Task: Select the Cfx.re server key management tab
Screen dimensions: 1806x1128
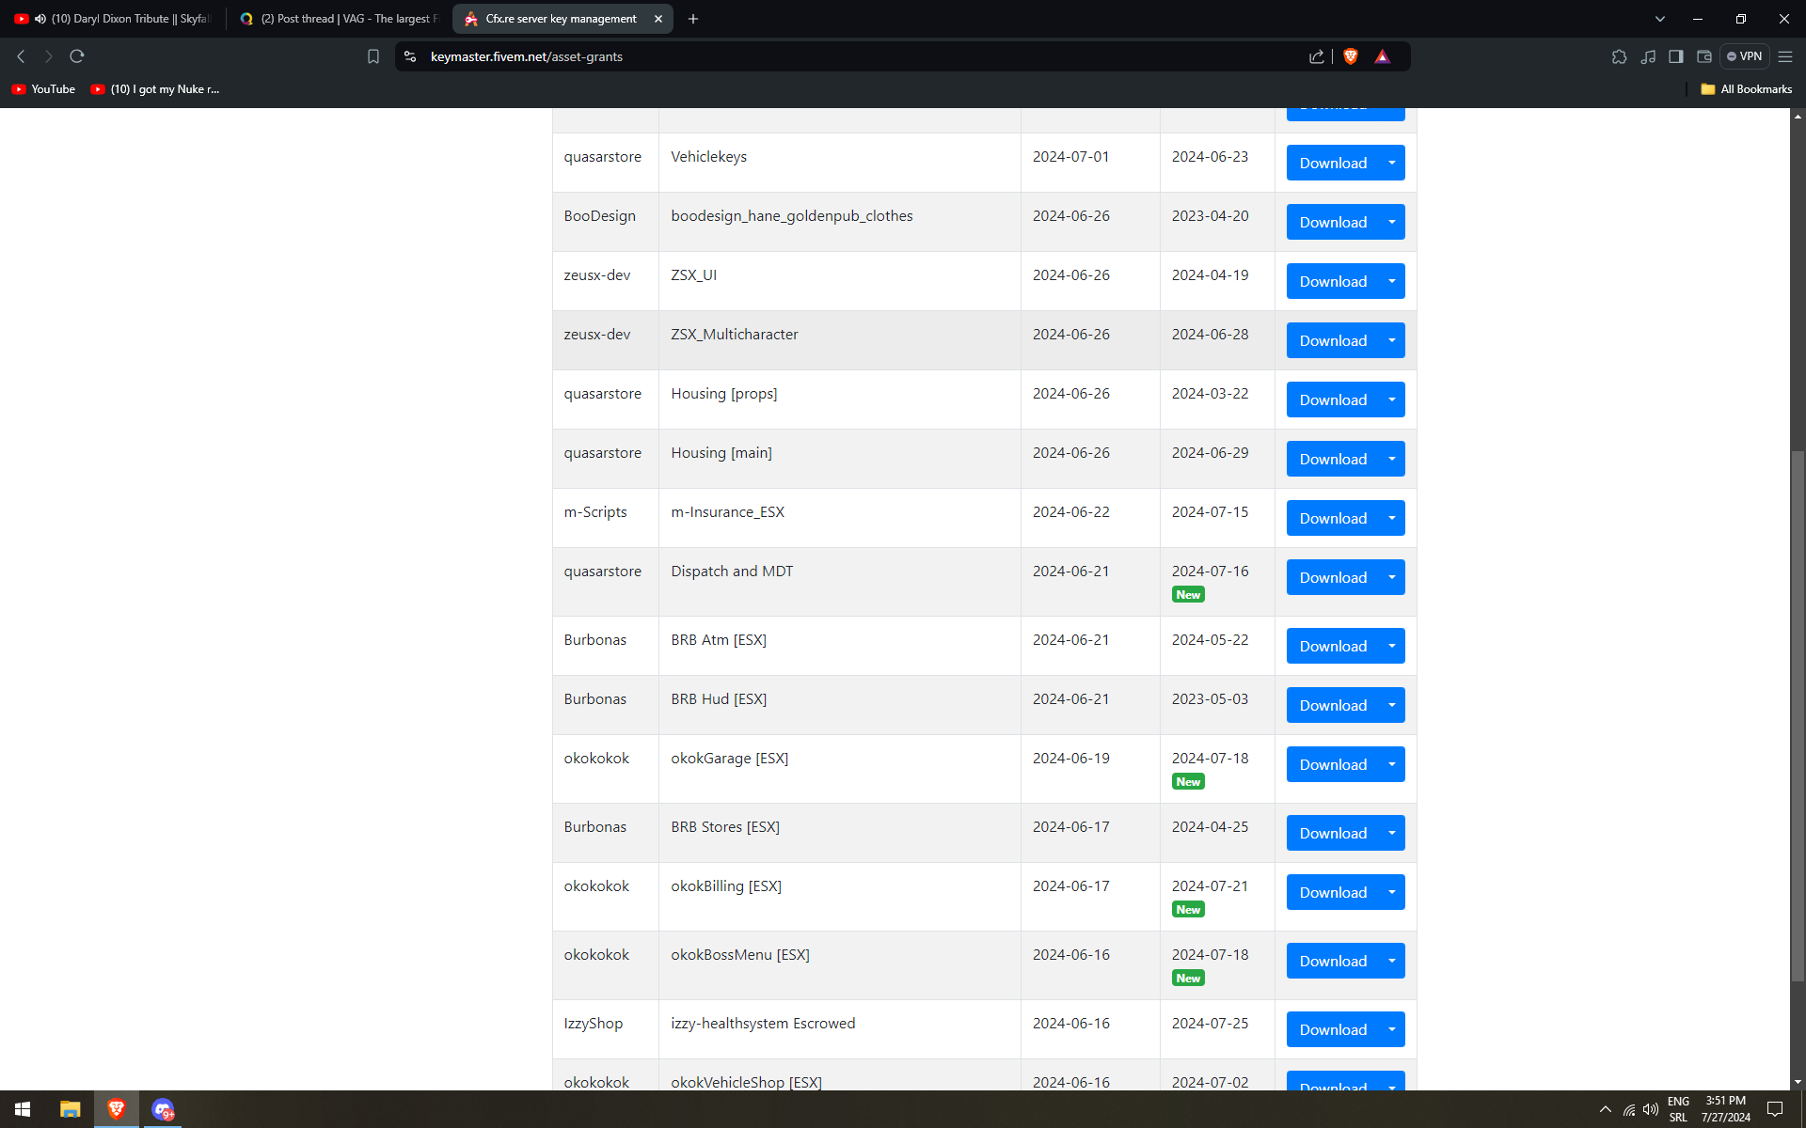Action: (x=562, y=19)
